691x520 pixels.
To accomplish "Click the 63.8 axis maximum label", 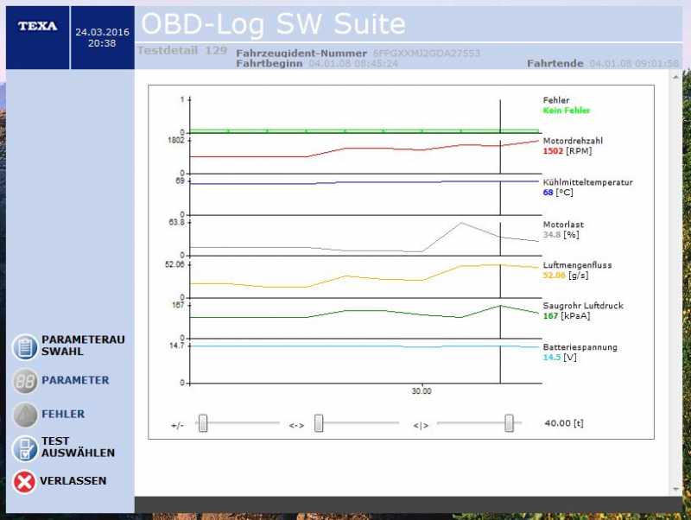I will 177,222.
